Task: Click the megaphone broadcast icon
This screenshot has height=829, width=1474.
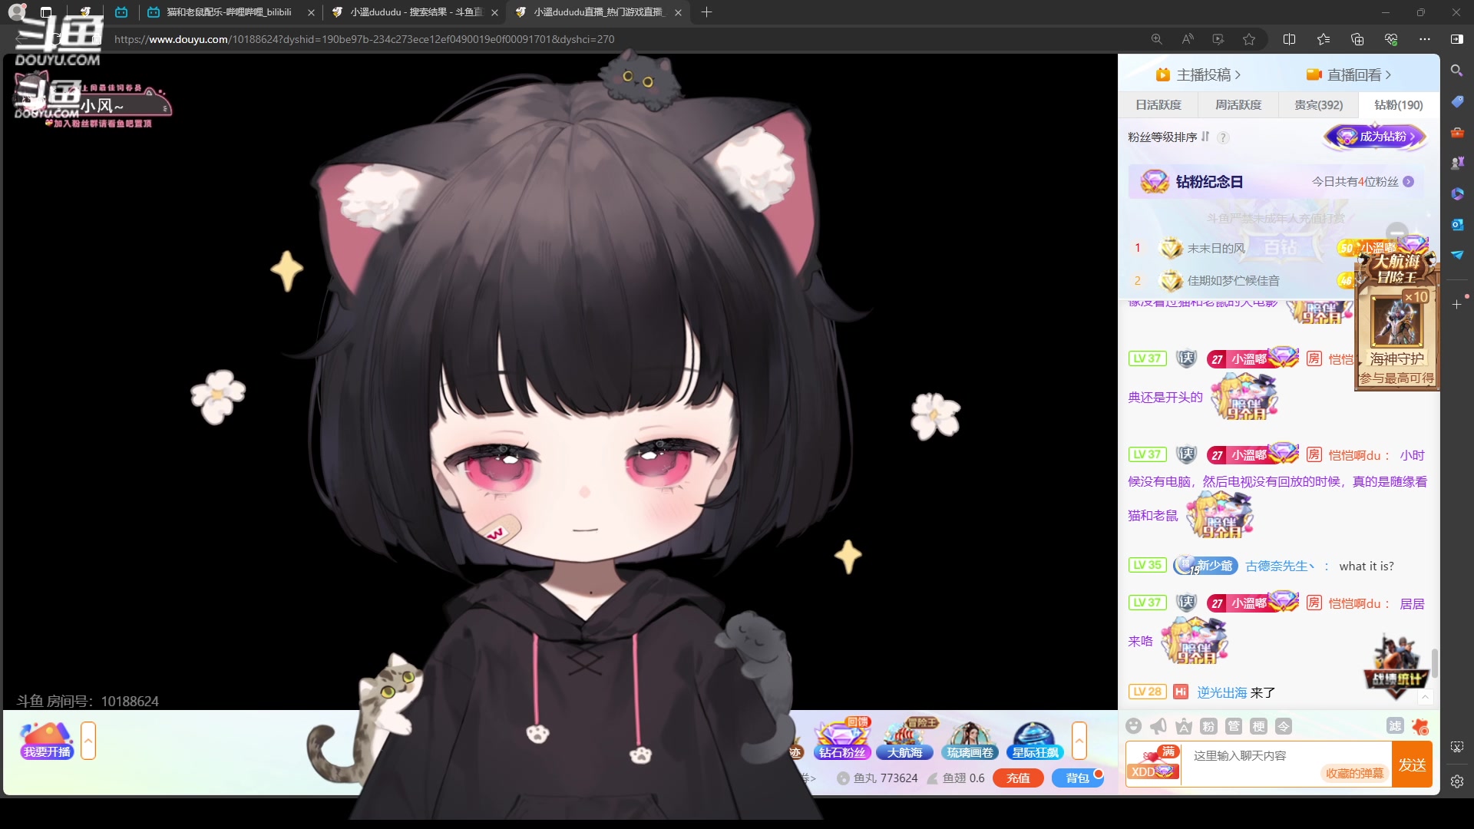Action: (1158, 726)
